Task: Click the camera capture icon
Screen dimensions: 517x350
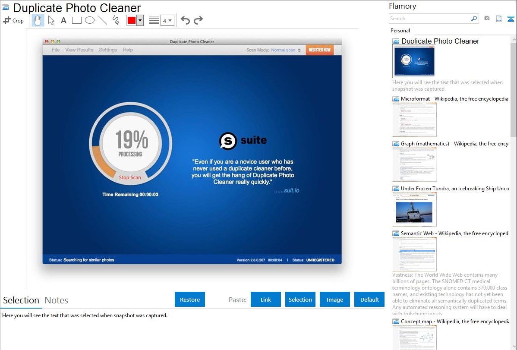Action: point(487,19)
